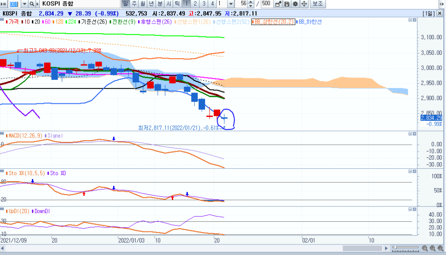Click the magnifier search icon beside the code field

click(x=31, y=4)
